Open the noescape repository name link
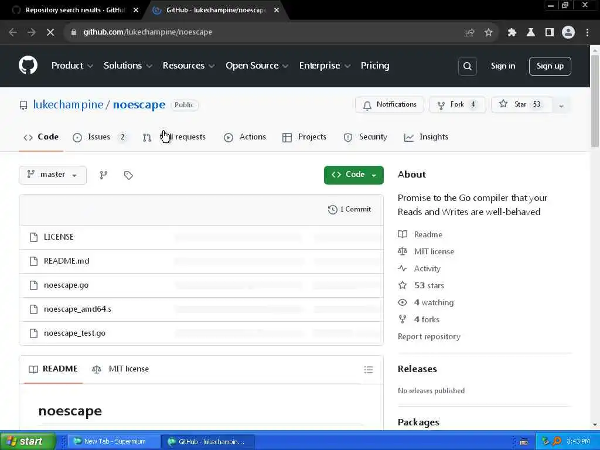The width and height of the screenshot is (600, 450). click(x=139, y=104)
